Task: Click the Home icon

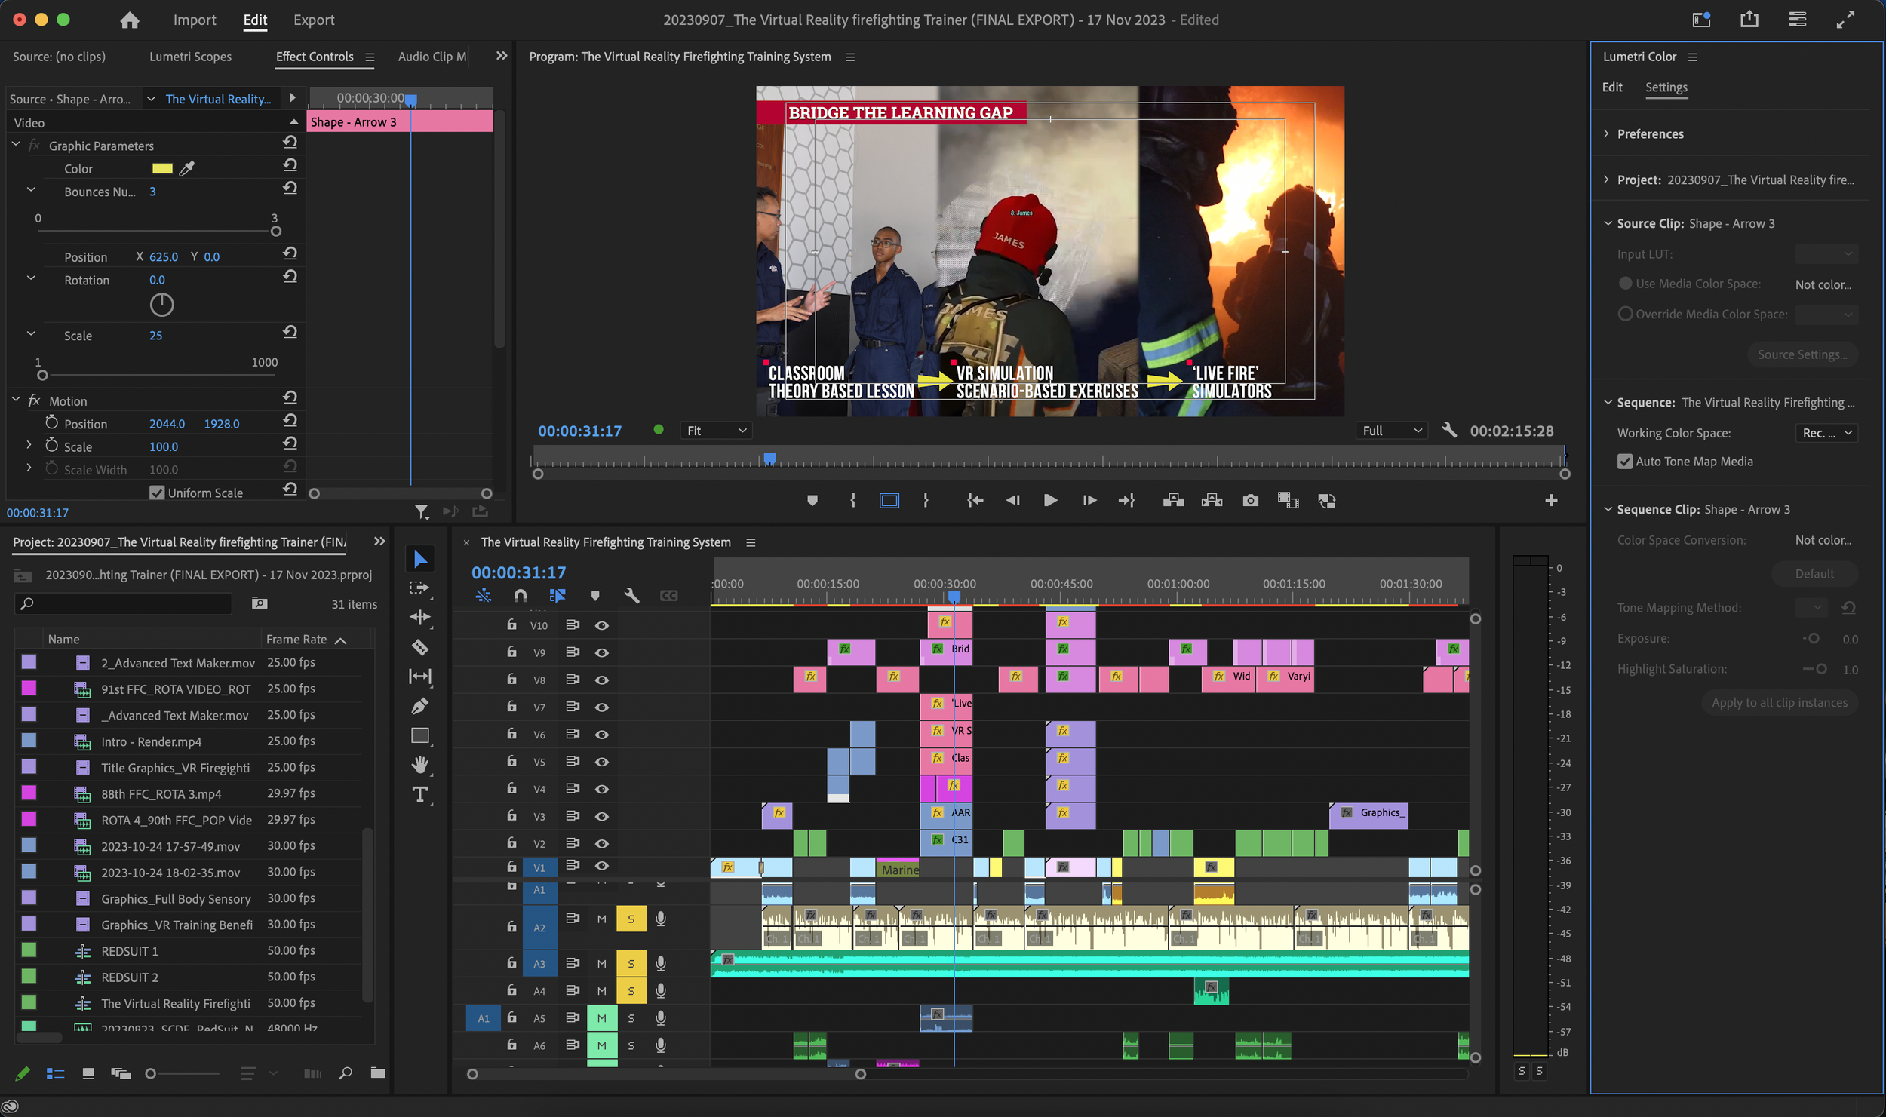Action: pos(130,20)
